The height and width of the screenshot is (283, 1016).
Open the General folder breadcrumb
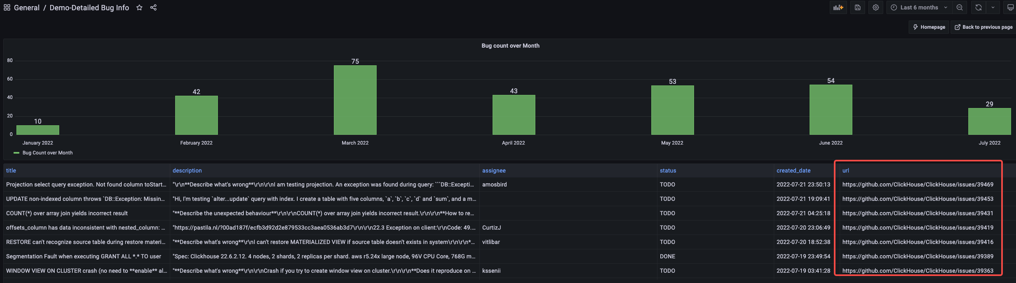coord(27,8)
